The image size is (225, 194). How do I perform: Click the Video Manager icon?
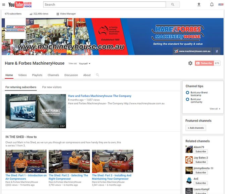[58, 14]
